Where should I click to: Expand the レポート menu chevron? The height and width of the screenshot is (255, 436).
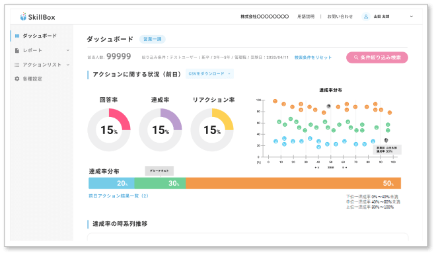tap(68, 50)
